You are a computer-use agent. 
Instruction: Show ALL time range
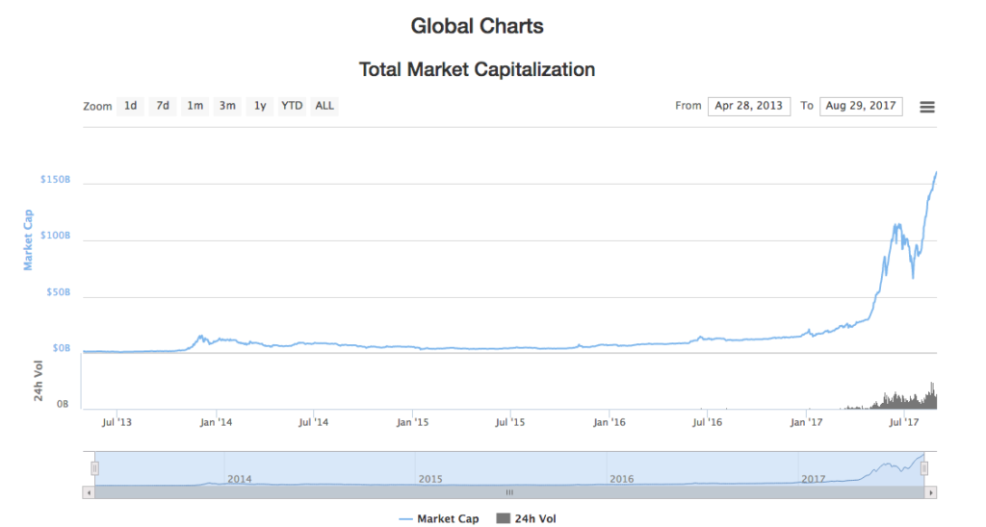tap(324, 106)
